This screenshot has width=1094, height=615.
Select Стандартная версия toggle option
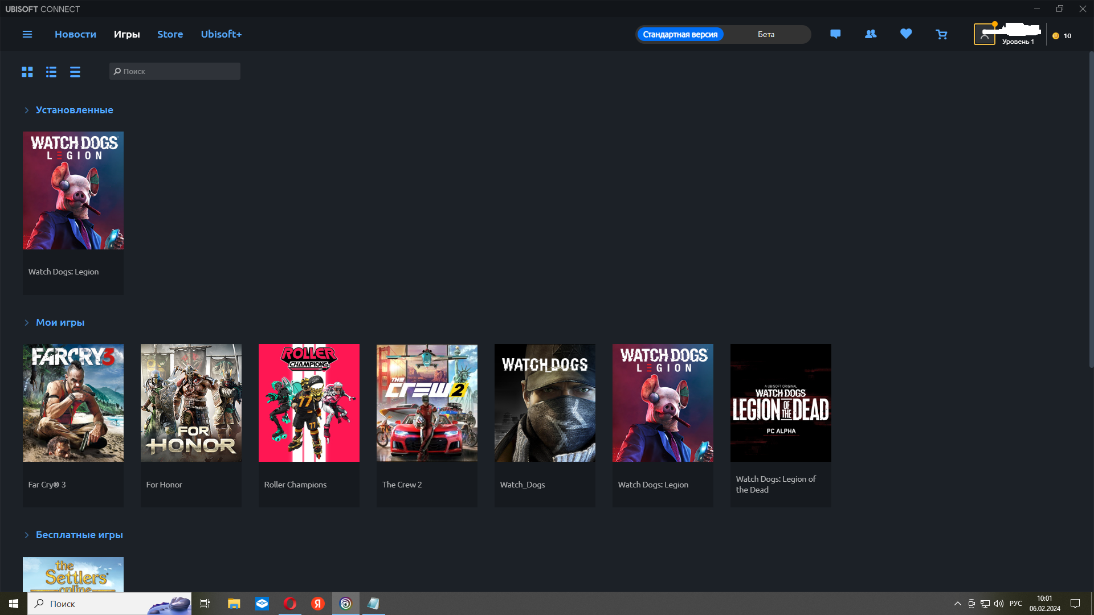680,34
